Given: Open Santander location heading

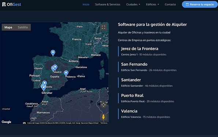Looking at the screenshot, I should [131, 80].
